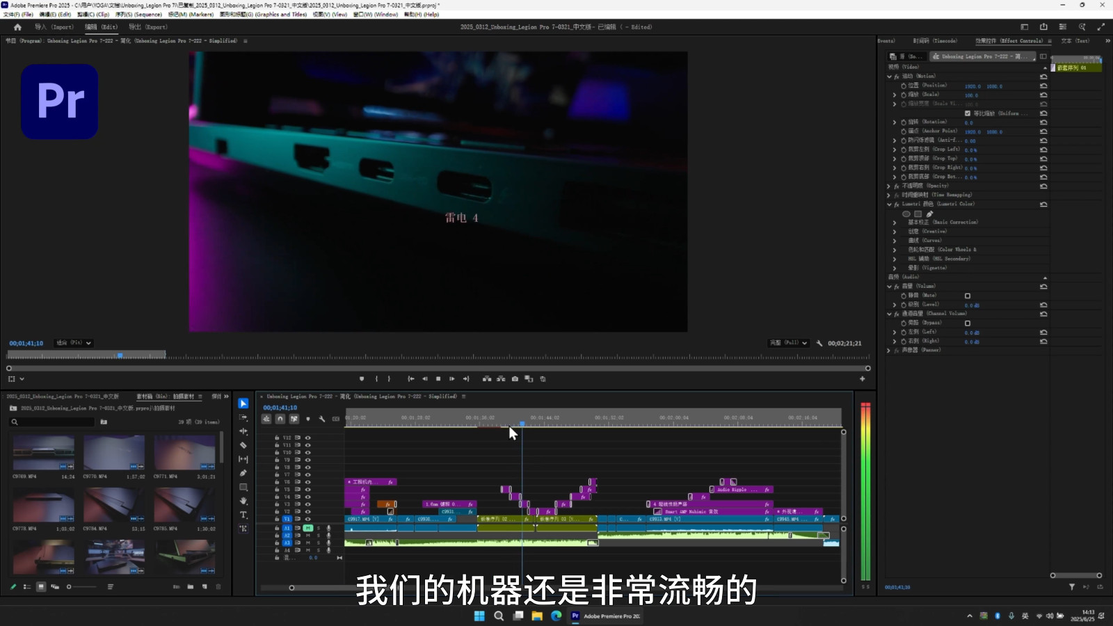Switch to Import workspace
The height and width of the screenshot is (626, 1113).
click(54, 27)
